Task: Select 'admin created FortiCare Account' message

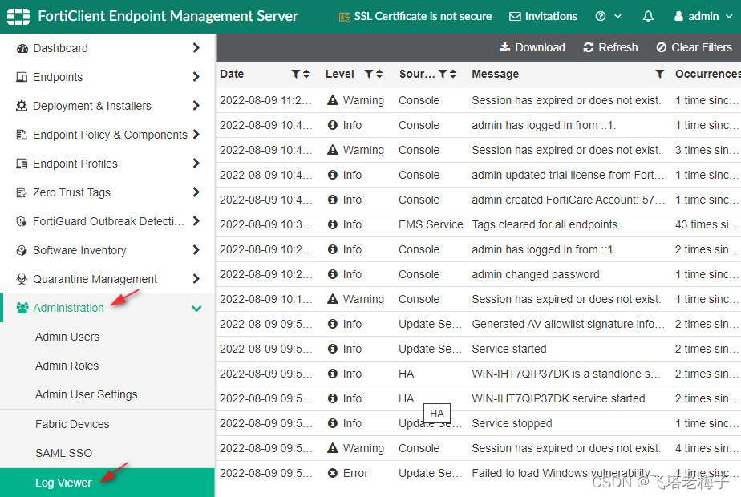Action: [568, 200]
